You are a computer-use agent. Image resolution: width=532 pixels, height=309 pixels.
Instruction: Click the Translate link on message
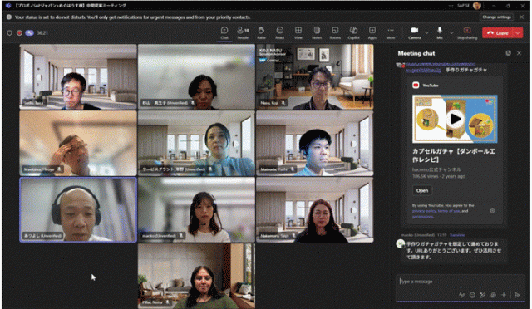point(457,235)
